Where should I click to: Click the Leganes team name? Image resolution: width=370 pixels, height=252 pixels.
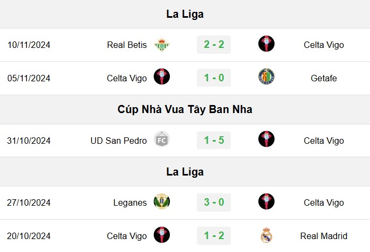tap(130, 202)
